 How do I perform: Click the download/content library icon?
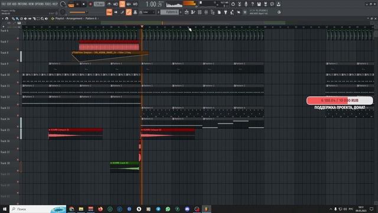click(278, 4)
